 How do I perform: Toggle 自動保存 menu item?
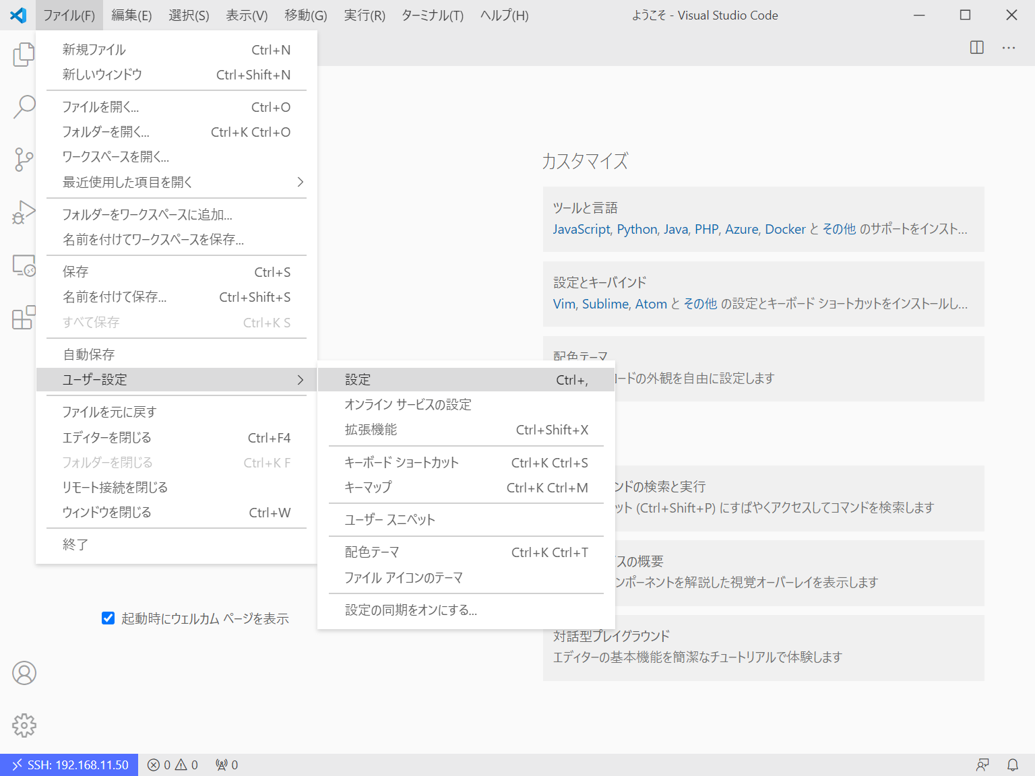pyautogui.click(x=177, y=354)
